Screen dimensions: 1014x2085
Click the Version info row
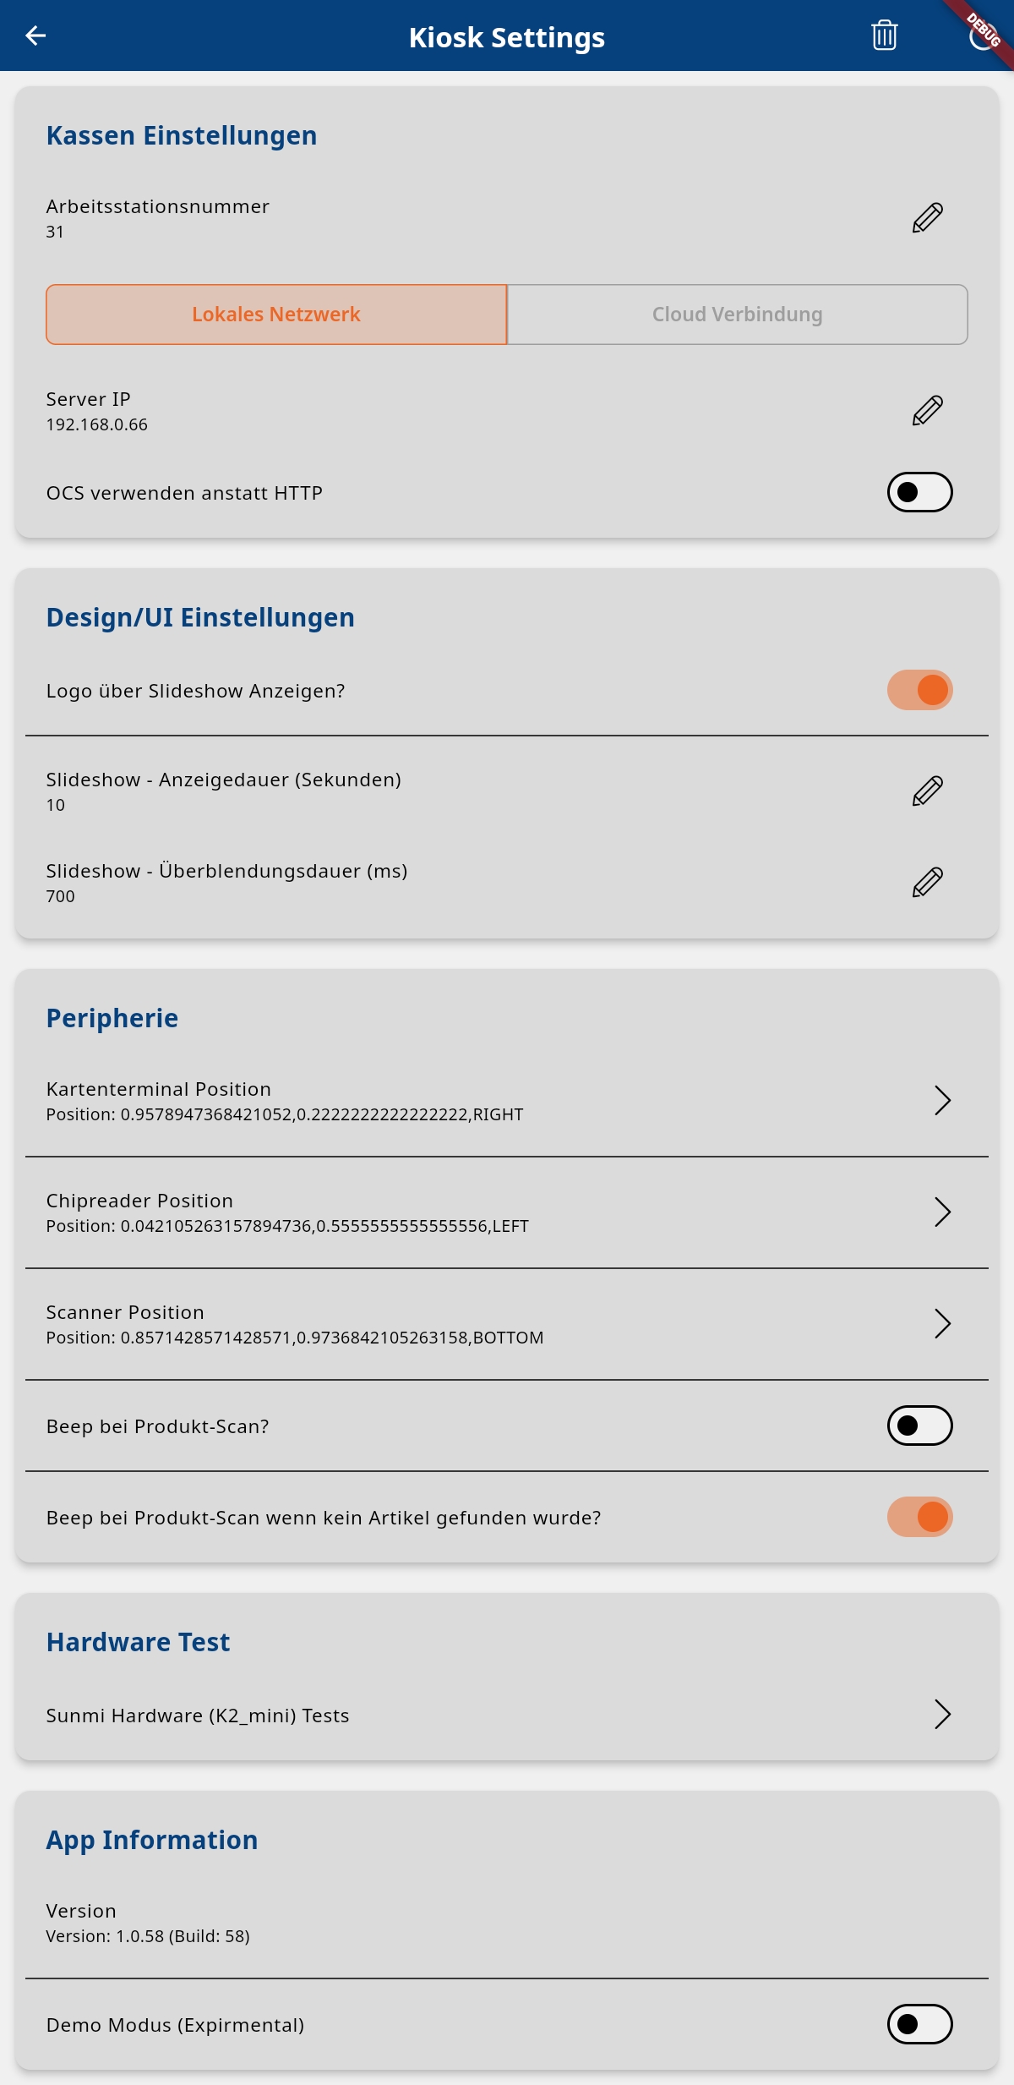(x=507, y=1923)
